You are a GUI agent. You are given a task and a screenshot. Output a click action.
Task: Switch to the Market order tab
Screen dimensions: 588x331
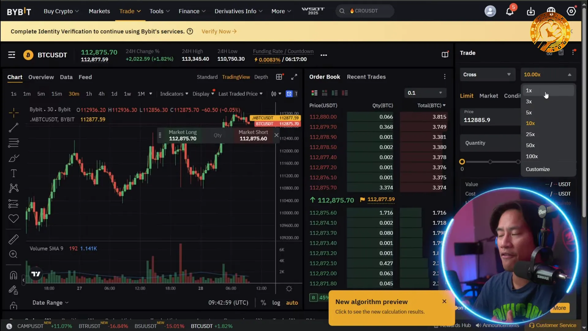coord(488,96)
